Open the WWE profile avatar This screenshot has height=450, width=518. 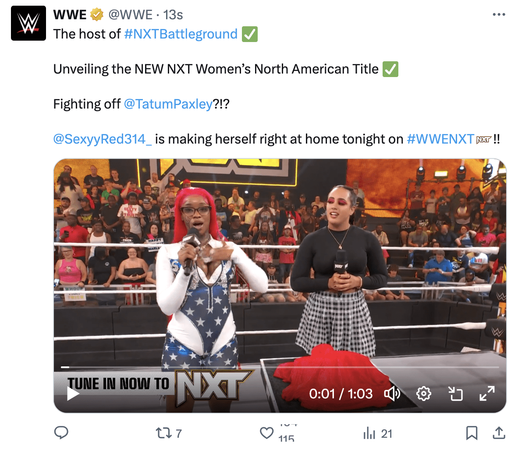point(28,23)
